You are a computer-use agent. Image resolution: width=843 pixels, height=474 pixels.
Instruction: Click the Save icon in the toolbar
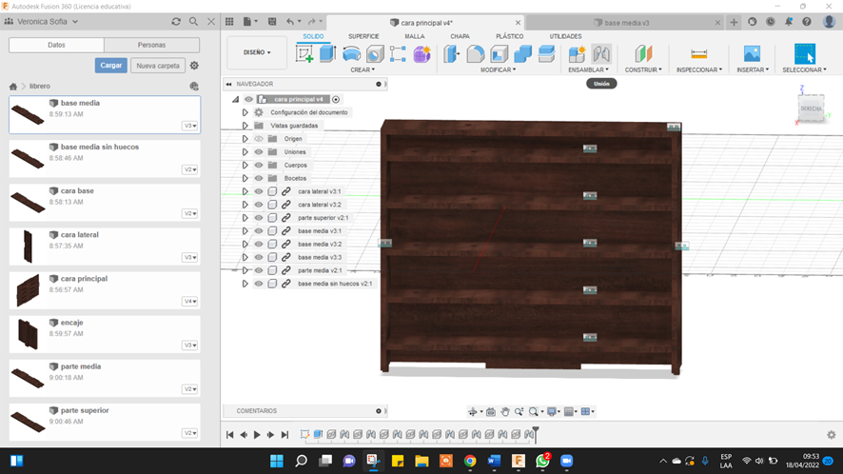point(272,22)
